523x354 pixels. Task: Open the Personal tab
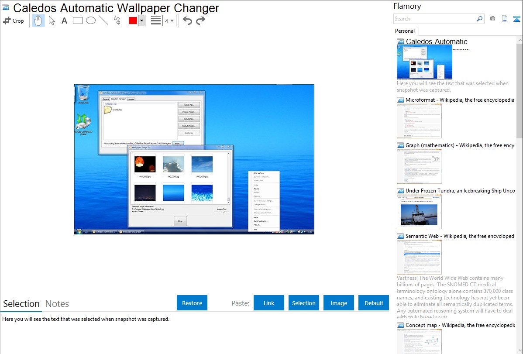(x=405, y=31)
